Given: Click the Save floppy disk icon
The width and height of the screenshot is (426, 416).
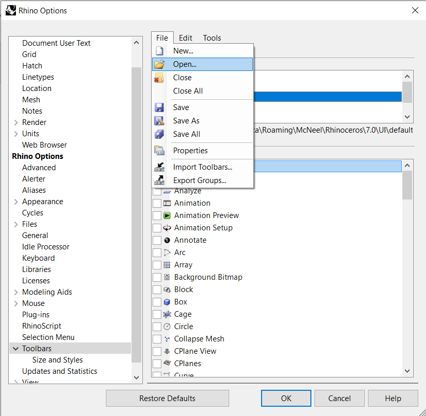Looking at the screenshot, I should (159, 107).
